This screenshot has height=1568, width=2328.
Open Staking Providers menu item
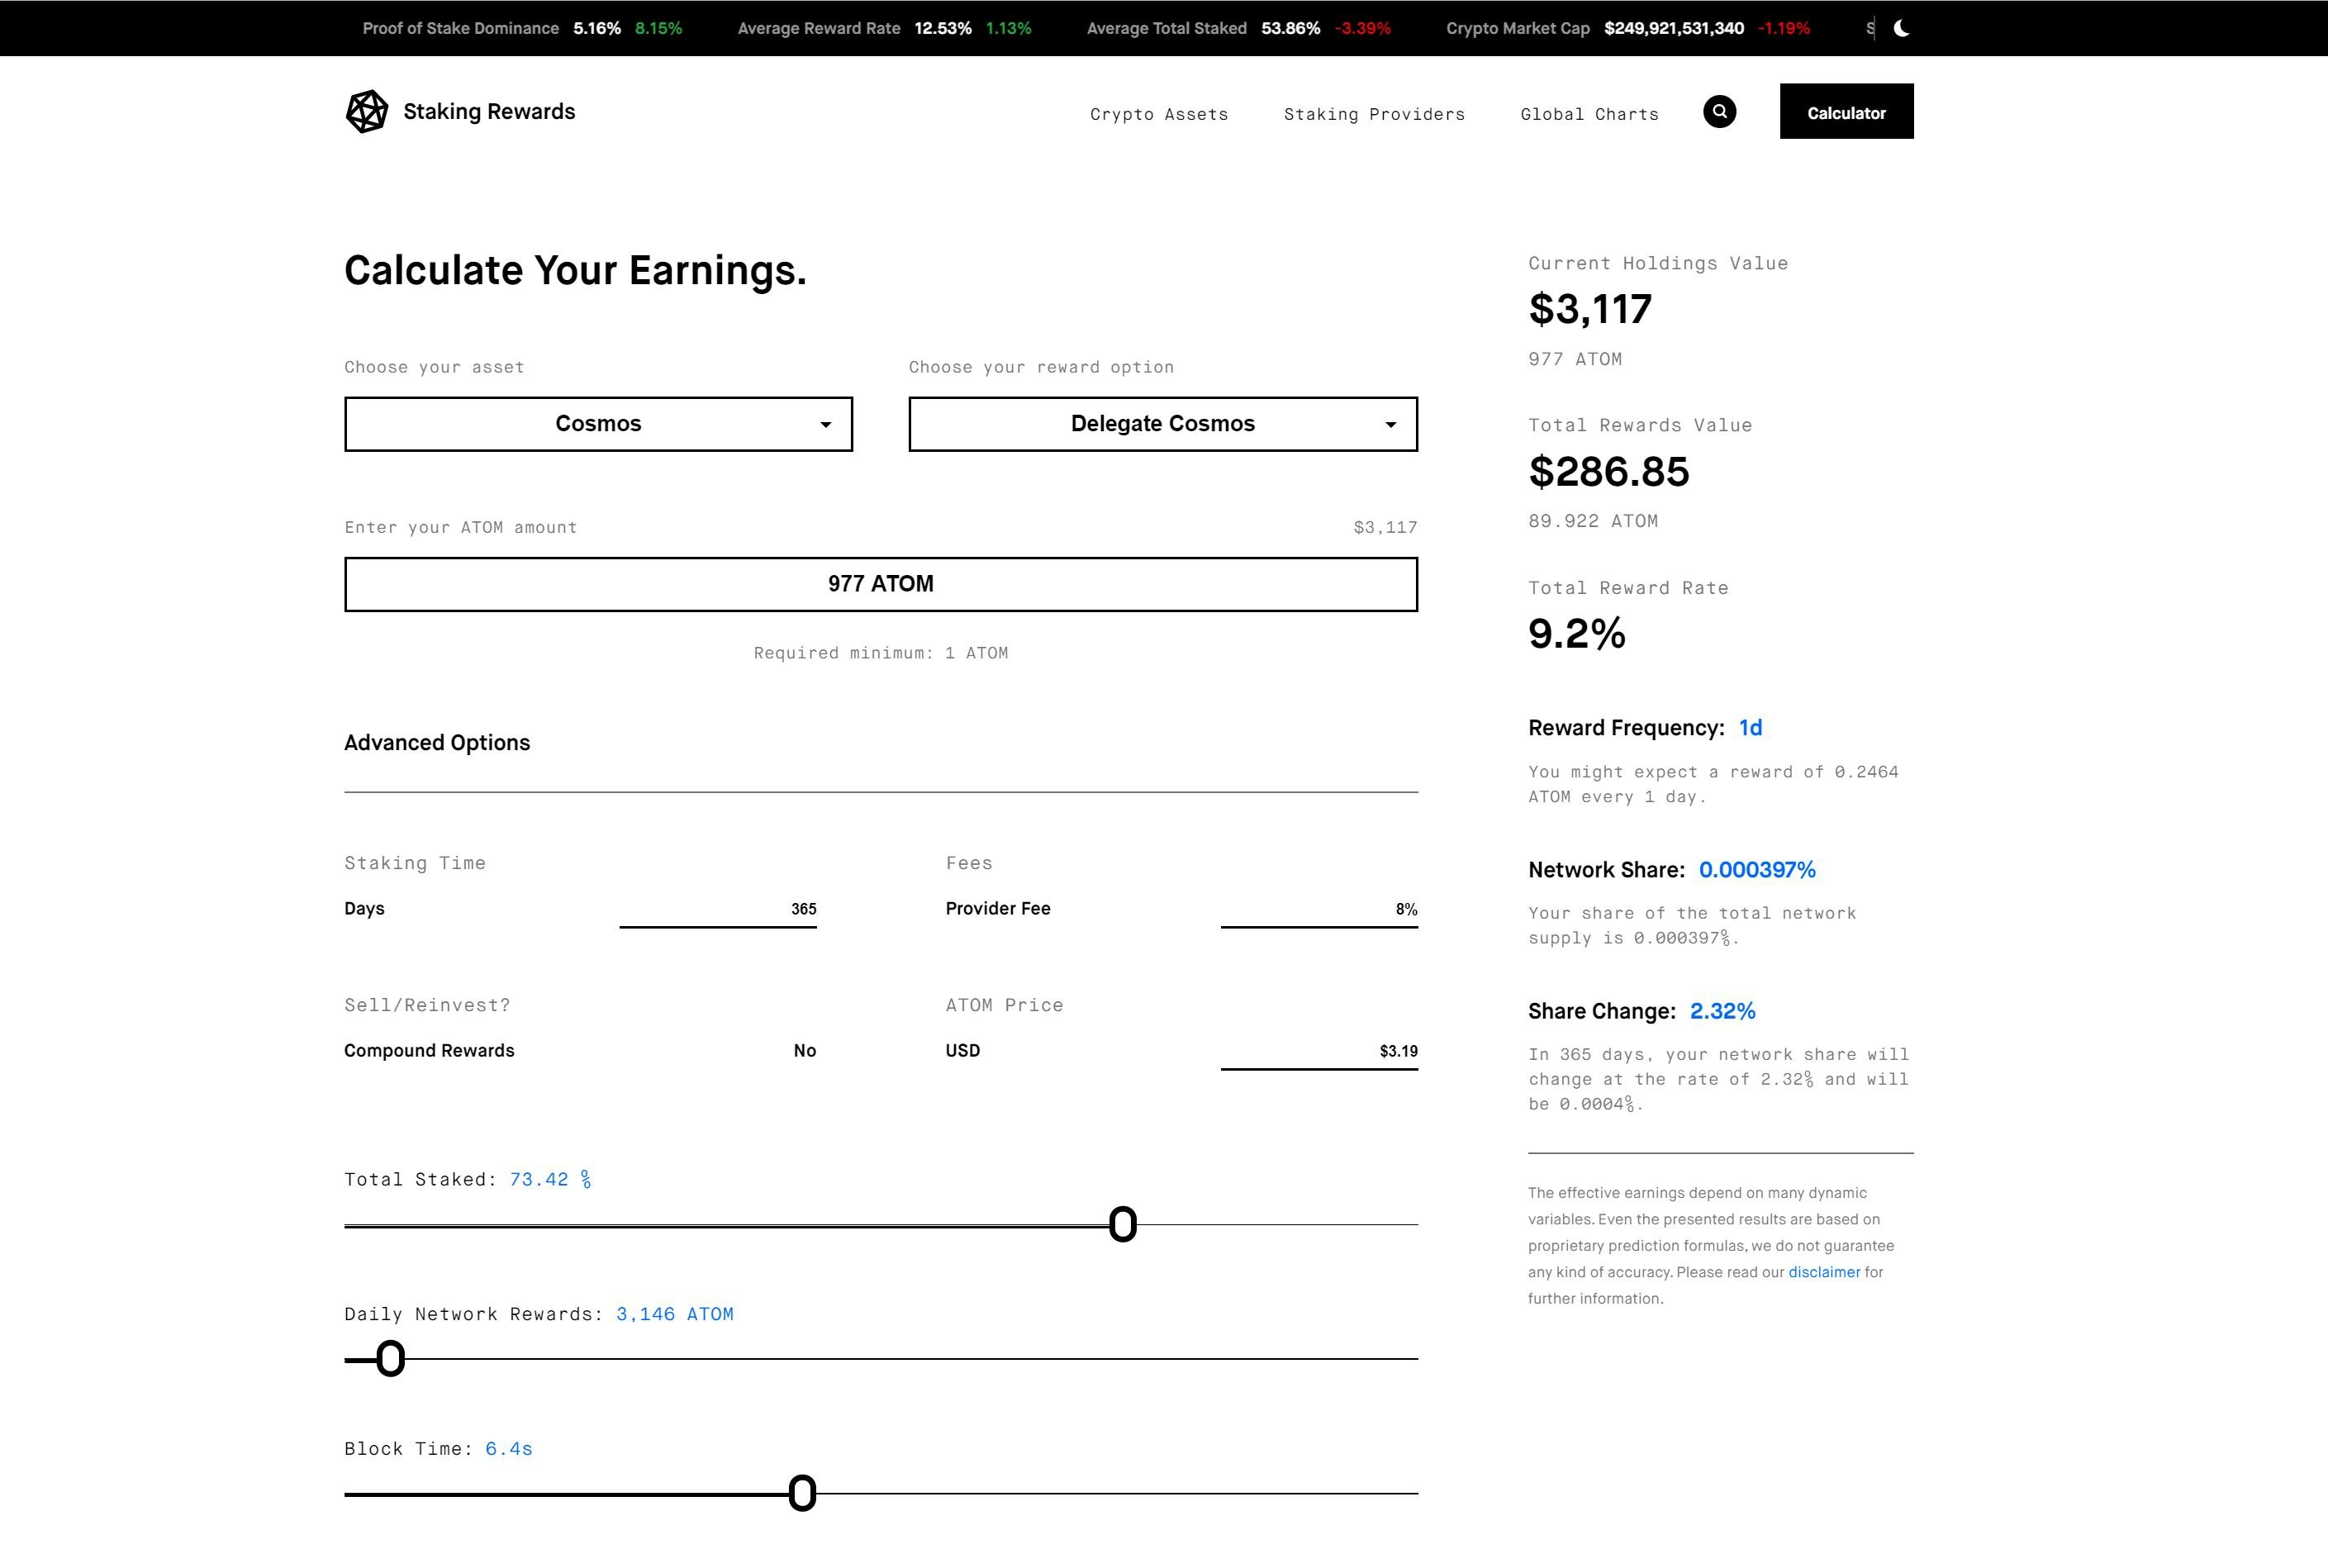pos(1374,114)
